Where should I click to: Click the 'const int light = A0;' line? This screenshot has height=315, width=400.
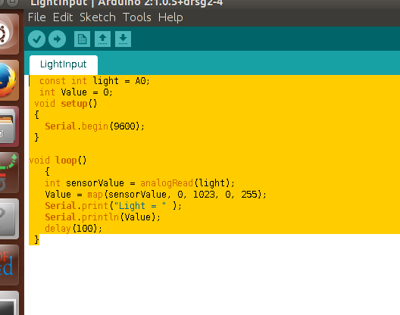[x=95, y=81]
